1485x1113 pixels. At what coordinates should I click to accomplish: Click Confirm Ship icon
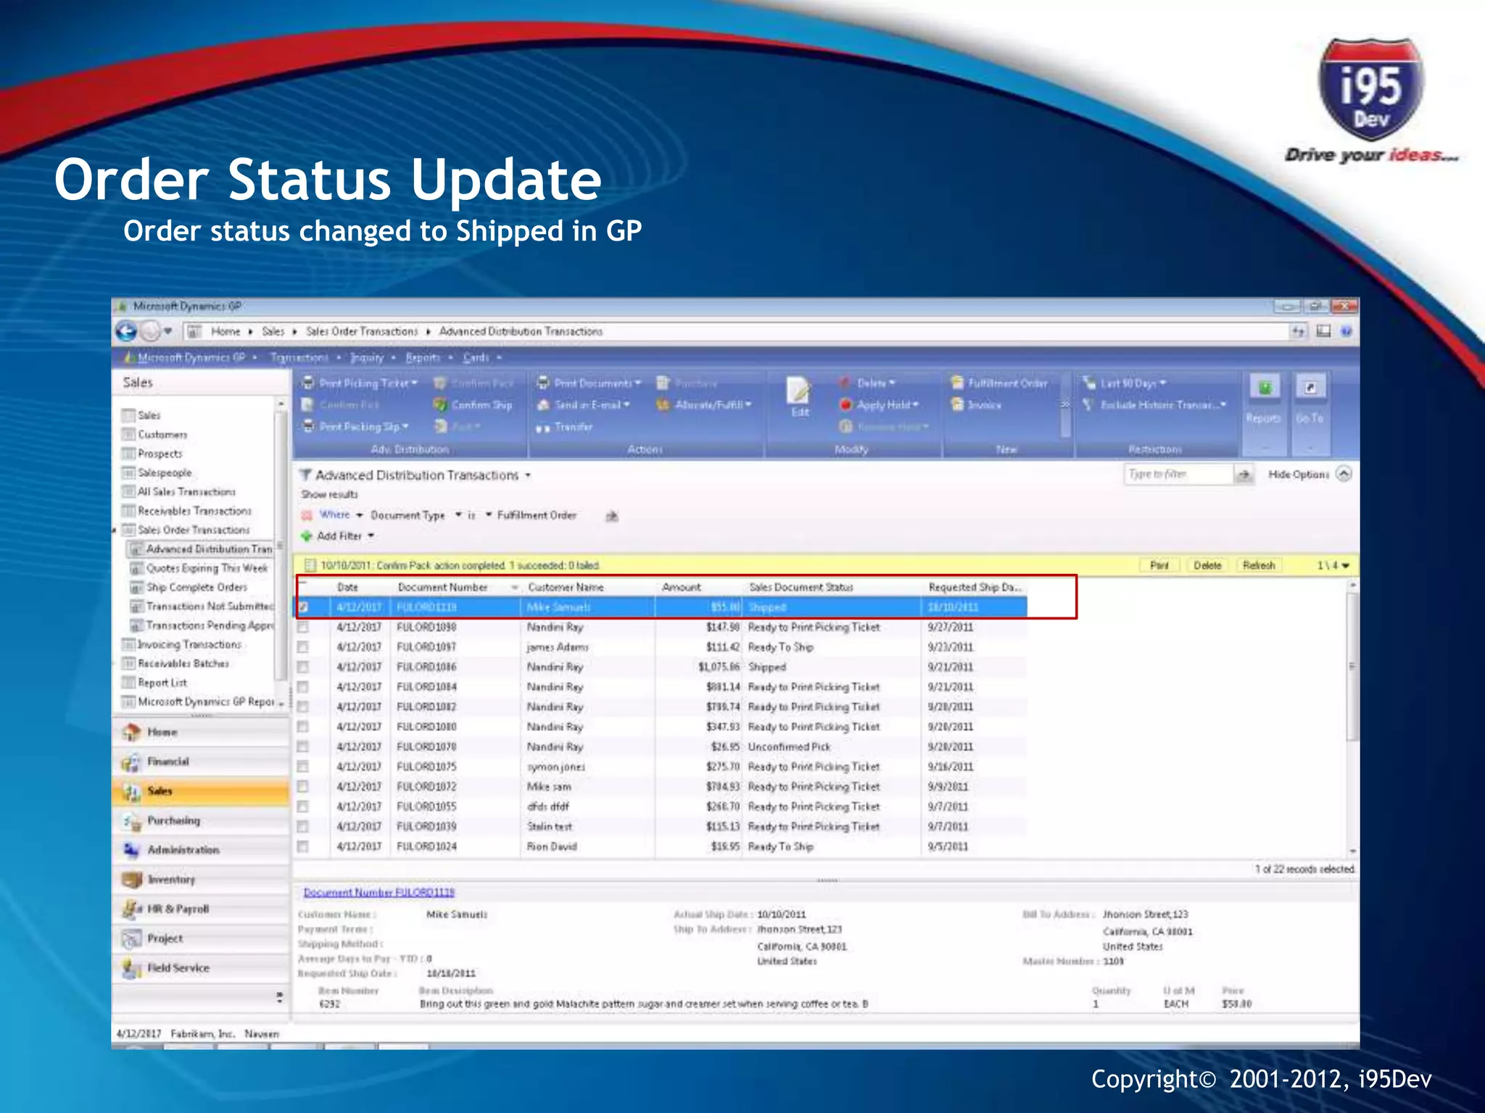[440, 405]
